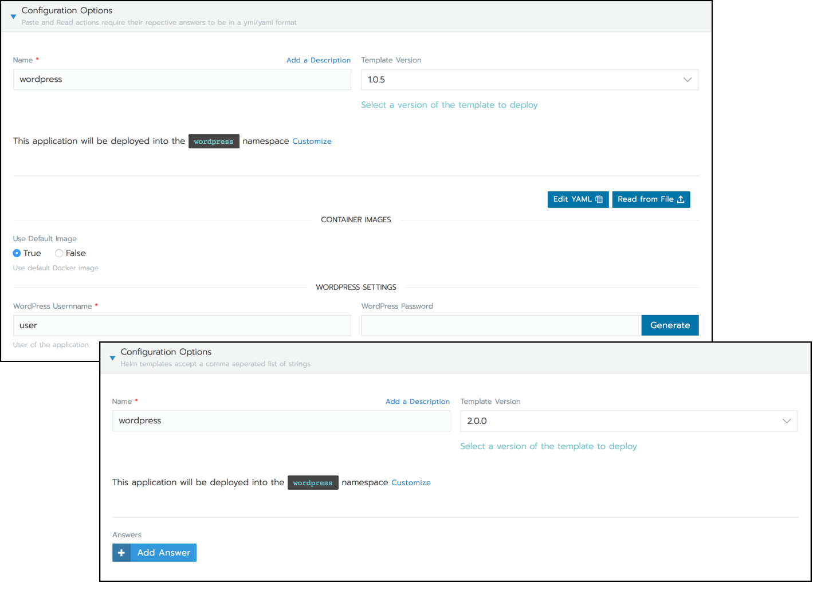Click Customize link in the 1.0.5 template panel
The width and height of the screenshot is (813, 590).
click(312, 141)
